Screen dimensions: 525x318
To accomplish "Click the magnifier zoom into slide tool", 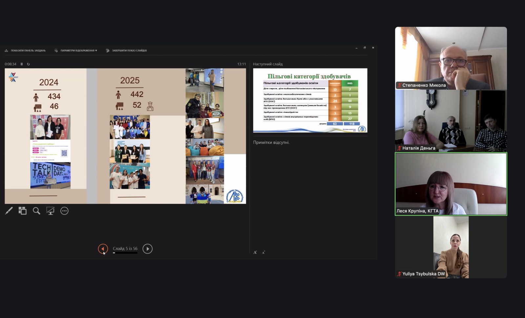I will coord(36,211).
